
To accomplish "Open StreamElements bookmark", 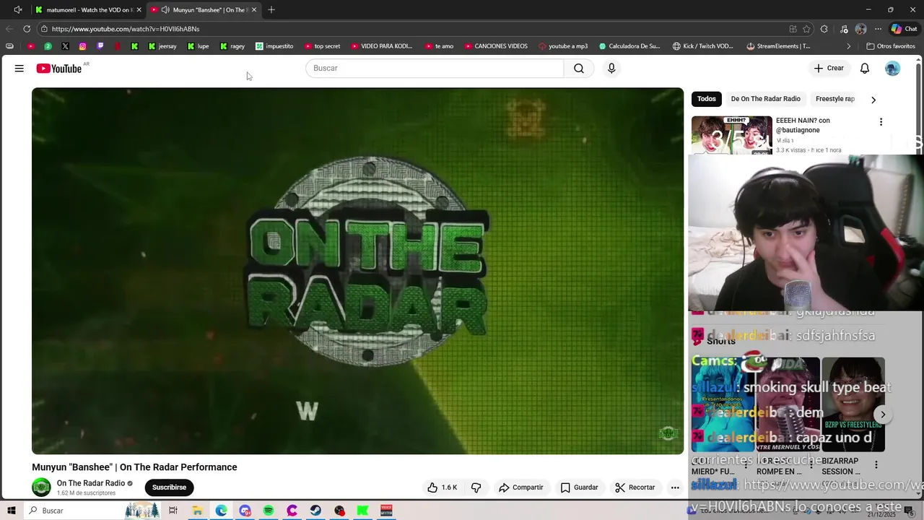I will point(778,46).
